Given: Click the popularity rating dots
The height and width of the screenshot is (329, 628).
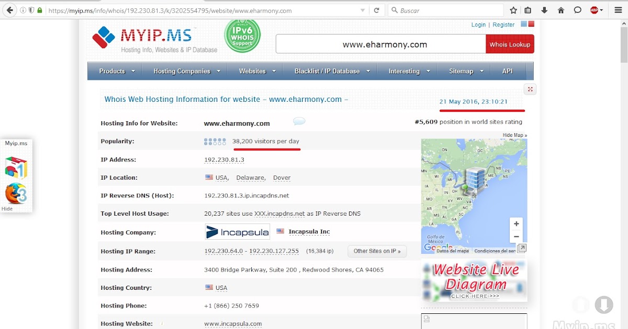Looking at the screenshot, I should [215, 142].
